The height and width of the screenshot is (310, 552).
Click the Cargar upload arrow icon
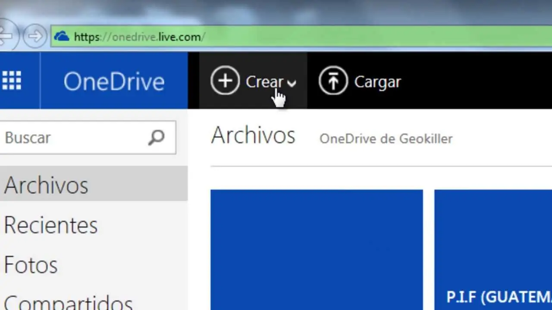tap(333, 81)
